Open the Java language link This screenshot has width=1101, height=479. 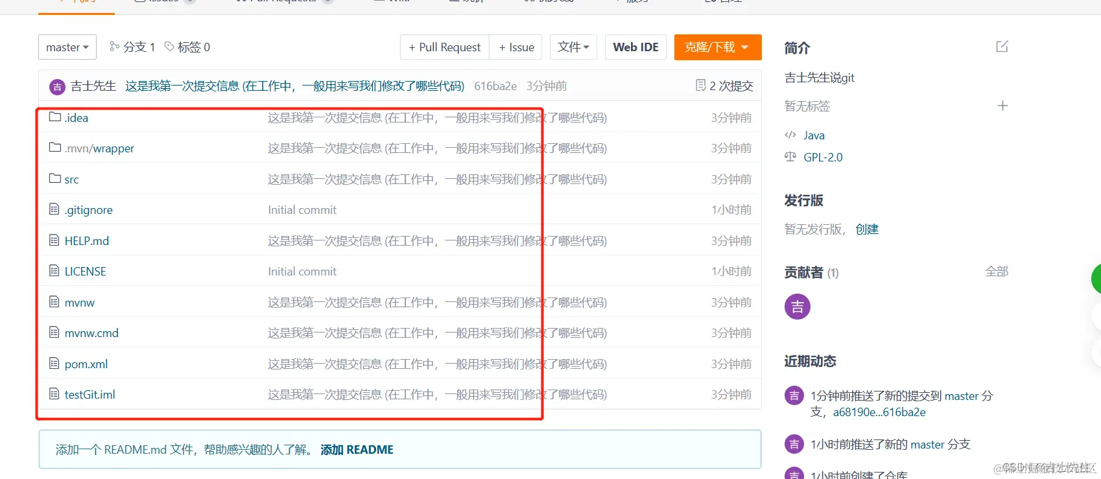(814, 135)
